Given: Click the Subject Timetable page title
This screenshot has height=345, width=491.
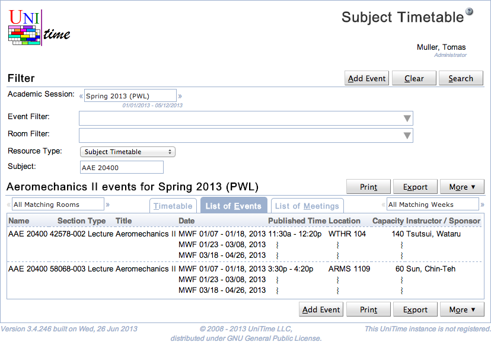Looking at the screenshot, I should (403, 17).
